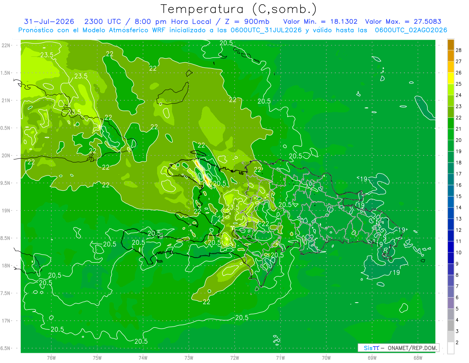Select the gray legend band between 3 and 4
The width and height of the screenshot is (469, 363).
[x=451, y=326]
